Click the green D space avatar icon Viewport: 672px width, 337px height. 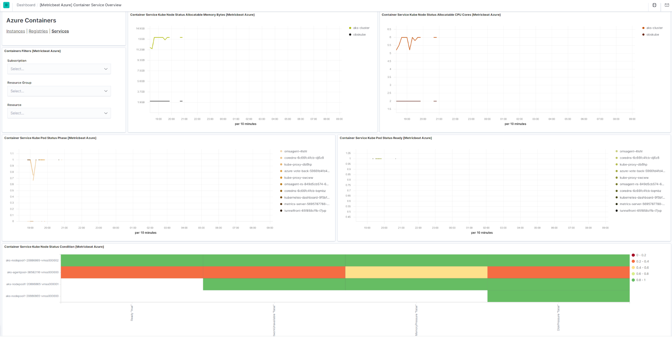point(6,5)
